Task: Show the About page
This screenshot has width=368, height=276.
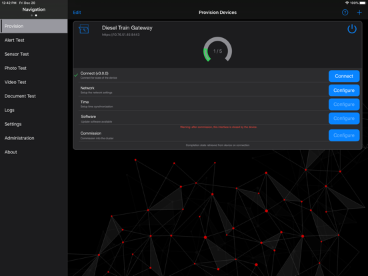Action: [x=34, y=152]
